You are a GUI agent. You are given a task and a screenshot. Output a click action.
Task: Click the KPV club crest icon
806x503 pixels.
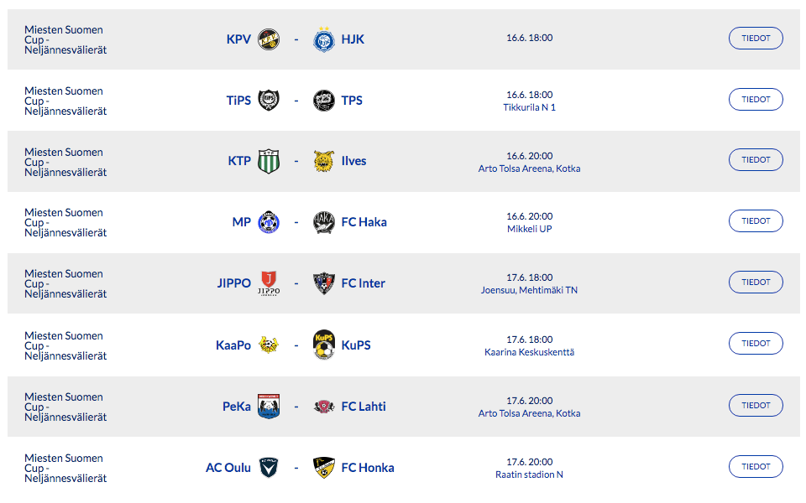tap(269, 39)
